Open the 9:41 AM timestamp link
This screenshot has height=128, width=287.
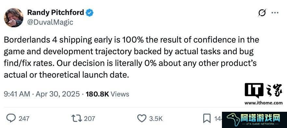17,94
